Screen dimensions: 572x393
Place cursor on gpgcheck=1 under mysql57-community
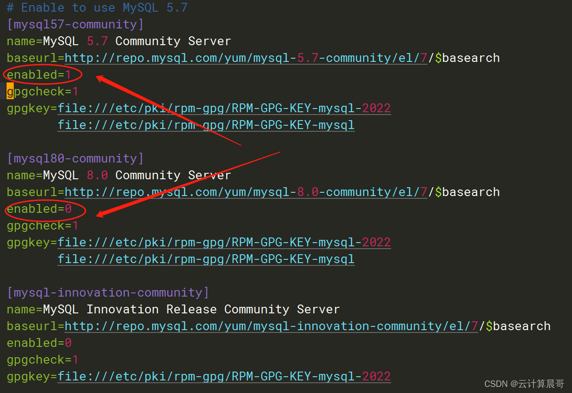tap(43, 91)
